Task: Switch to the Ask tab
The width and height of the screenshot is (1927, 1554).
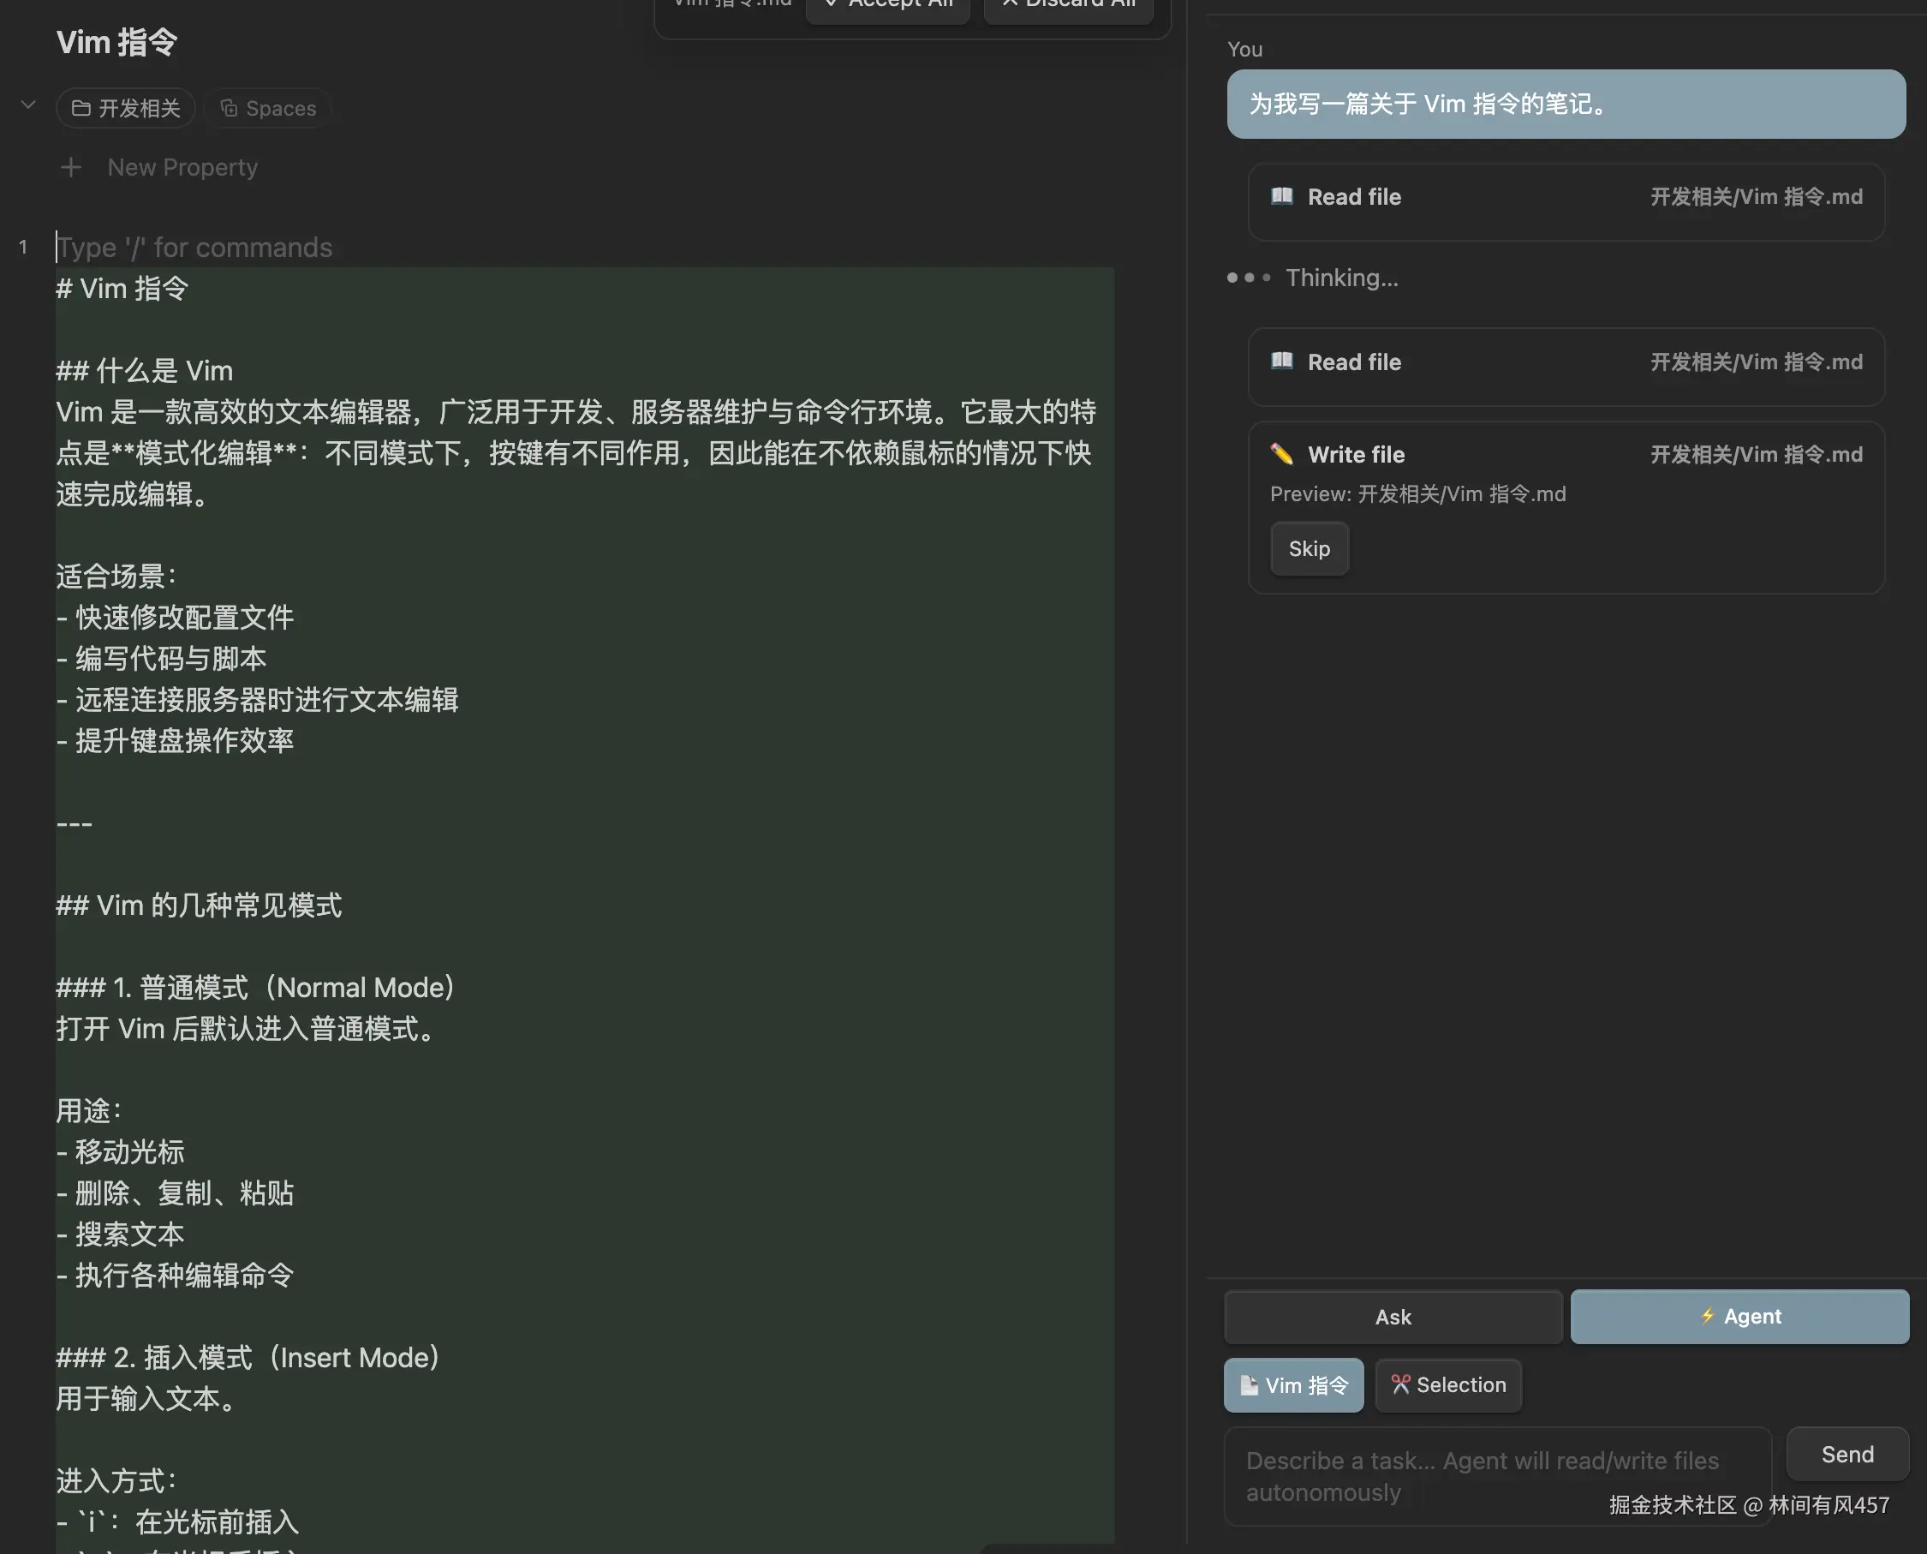Action: (1393, 1317)
